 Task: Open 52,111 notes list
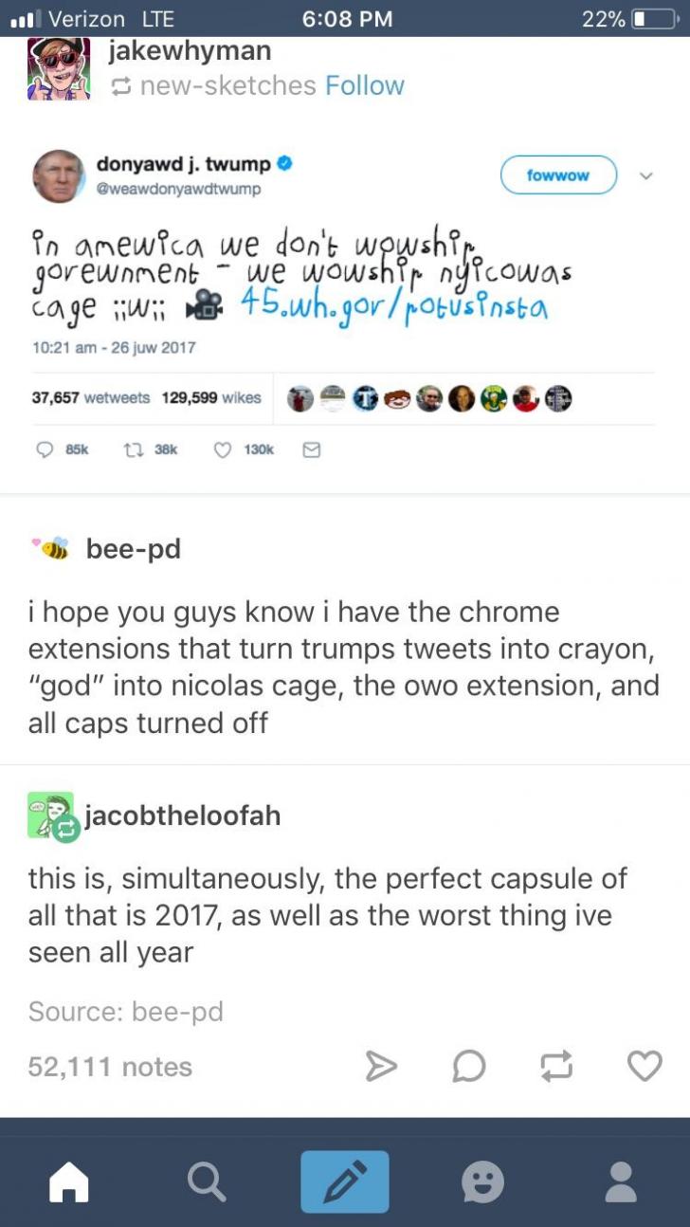coord(110,1067)
